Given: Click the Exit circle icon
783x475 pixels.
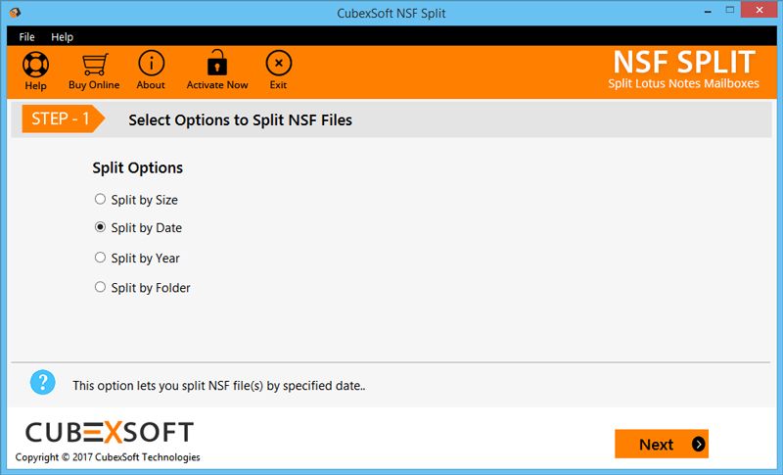Looking at the screenshot, I should (x=279, y=63).
